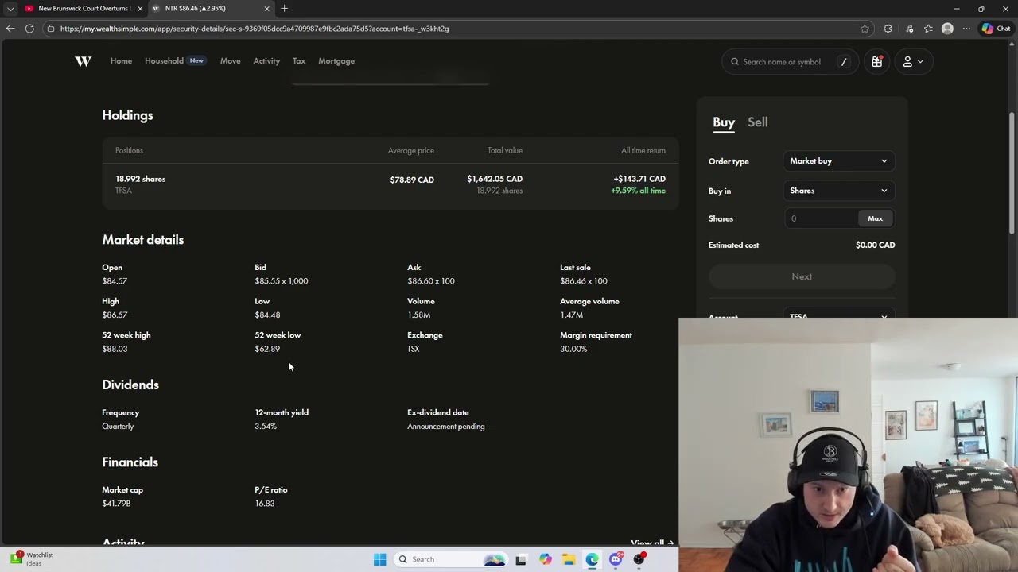The width and height of the screenshot is (1018, 572).
Task: Close the NTR $86.46 tab
Action: click(x=266, y=8)
